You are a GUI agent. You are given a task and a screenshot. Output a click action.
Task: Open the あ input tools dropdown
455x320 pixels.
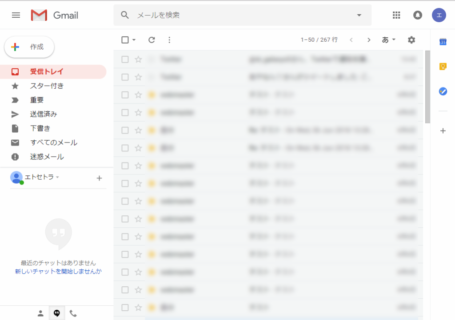point(389,40)
